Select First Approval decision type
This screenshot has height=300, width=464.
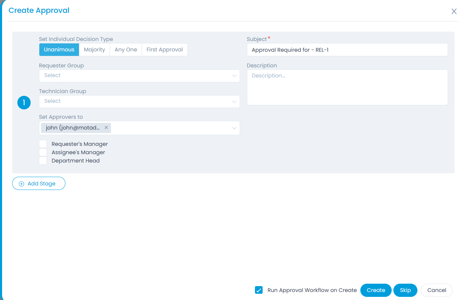coord(165,50)
